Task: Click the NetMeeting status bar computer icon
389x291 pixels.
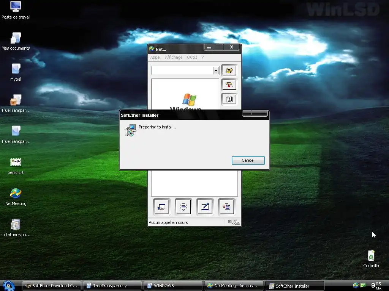Action: 230,222
